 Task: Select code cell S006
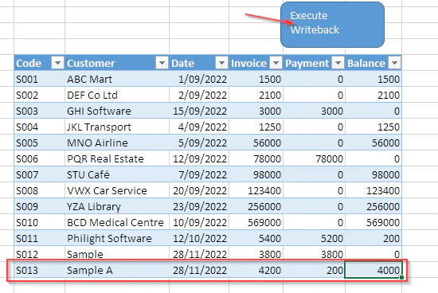[x=39, y=158]
